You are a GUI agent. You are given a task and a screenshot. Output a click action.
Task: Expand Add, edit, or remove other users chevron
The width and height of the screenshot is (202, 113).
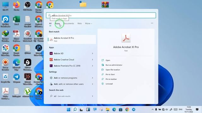coord(92,84)
